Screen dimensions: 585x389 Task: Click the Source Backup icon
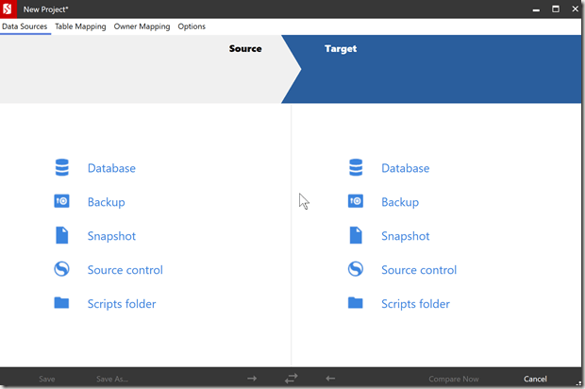tap(62, 202)
